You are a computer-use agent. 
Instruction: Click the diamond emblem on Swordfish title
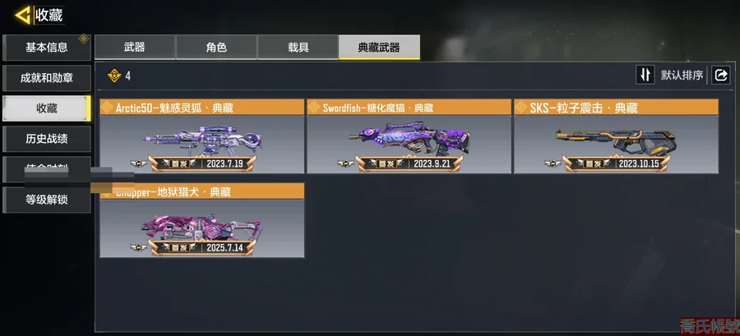click(314, 108)
